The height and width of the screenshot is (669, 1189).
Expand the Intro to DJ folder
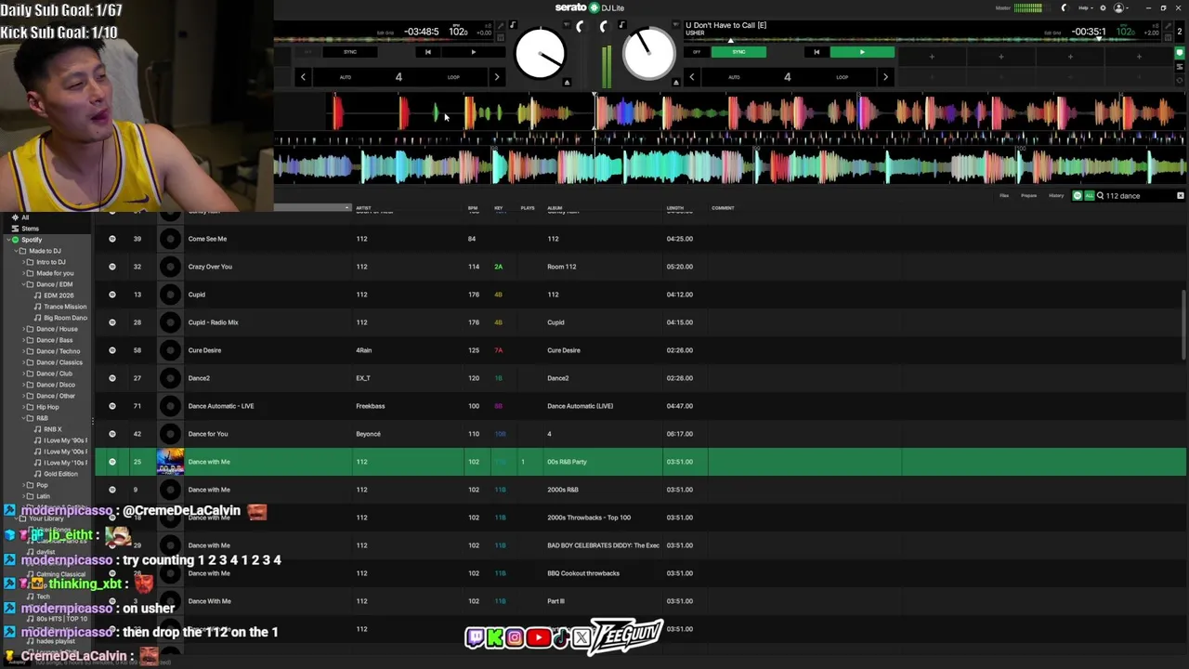tap(21, 262)
